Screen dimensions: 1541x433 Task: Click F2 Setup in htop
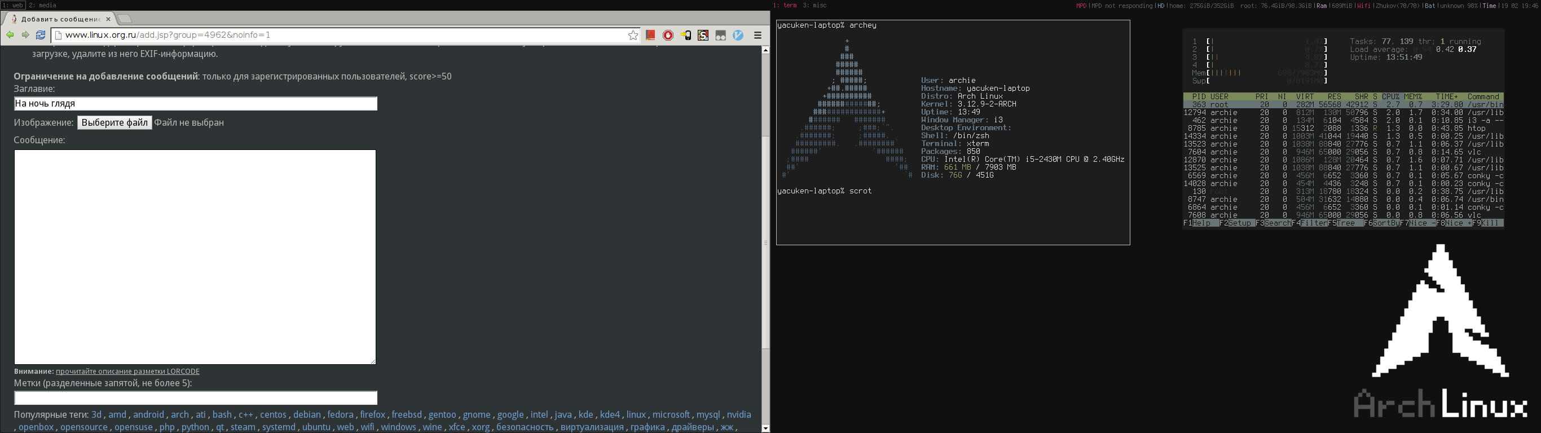1238,223
